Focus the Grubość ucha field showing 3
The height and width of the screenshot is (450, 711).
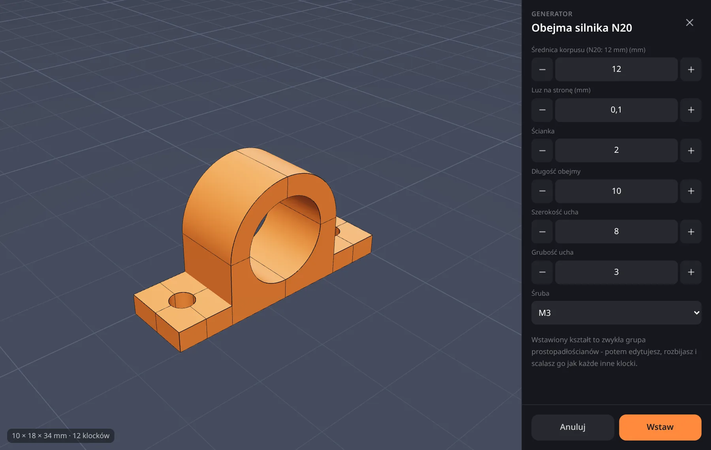click(x=616, y=272)
